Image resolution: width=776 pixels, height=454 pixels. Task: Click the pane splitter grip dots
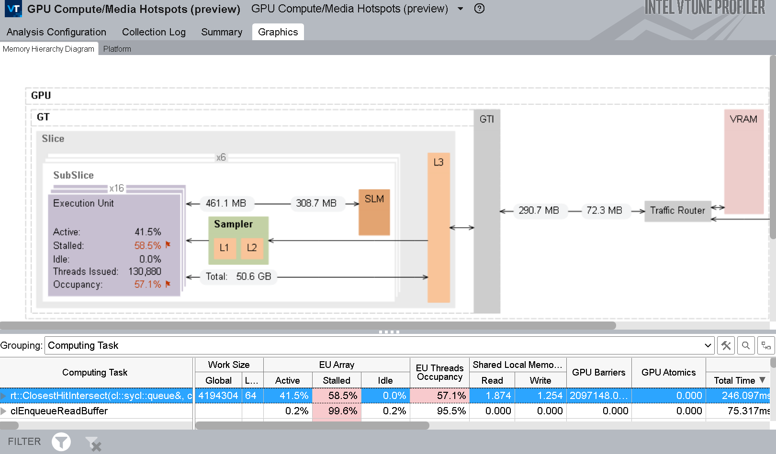point(389,332)
